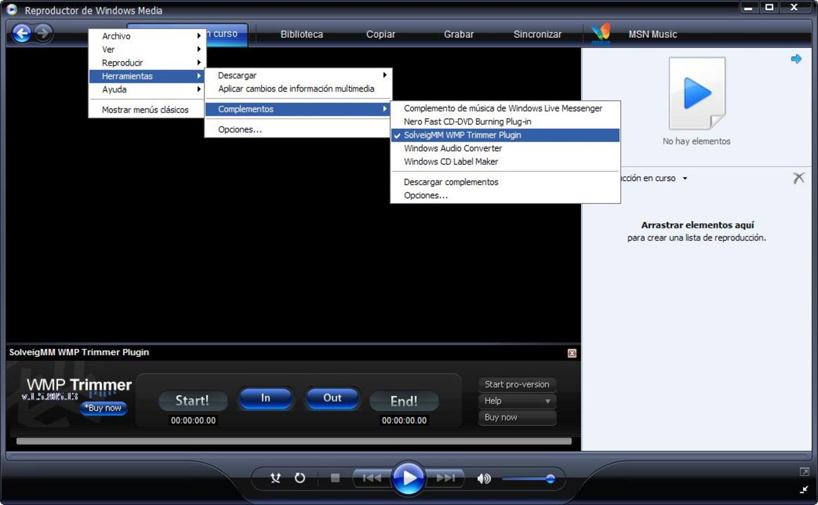This screenshot has width=818, height=505.
Task: Close the SolveigMM WMP Trimmer Plugin panel
Action: 572,353
